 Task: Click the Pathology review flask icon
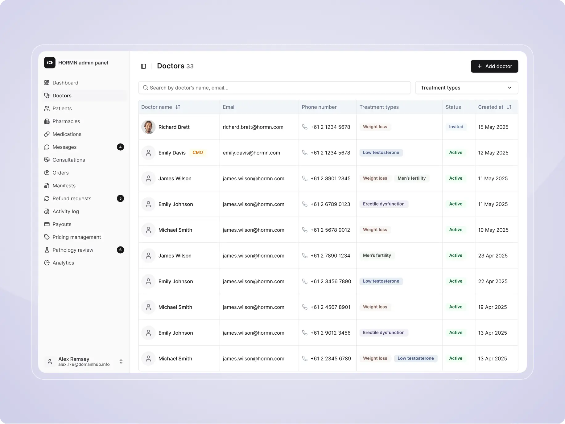pos(47,250)
